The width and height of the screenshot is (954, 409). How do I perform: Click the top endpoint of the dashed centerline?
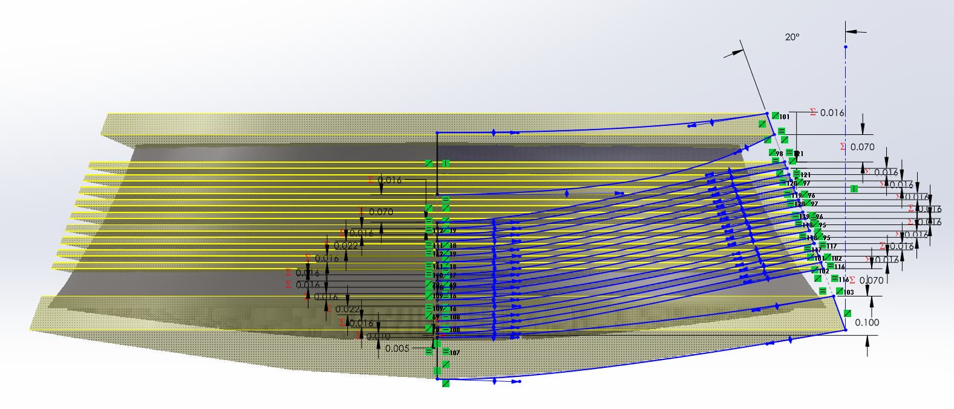[846, 47]
